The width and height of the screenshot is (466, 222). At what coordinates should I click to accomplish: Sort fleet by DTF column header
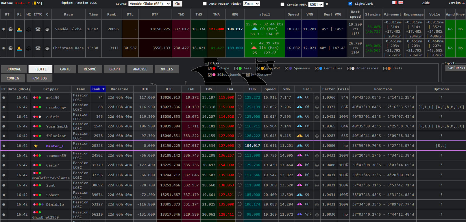(x=169, y=89)
